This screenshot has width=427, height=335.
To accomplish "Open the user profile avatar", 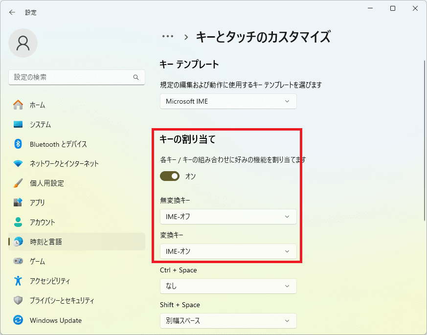I will 23,43.
